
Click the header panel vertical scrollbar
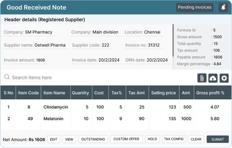coord(173,40)
